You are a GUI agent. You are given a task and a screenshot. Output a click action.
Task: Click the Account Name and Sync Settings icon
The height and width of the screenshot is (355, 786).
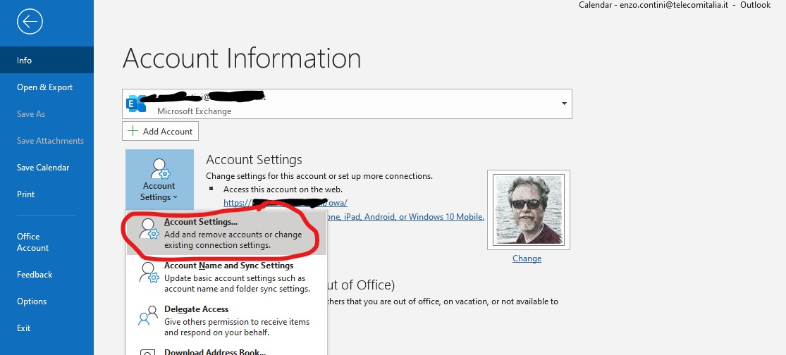149,274
